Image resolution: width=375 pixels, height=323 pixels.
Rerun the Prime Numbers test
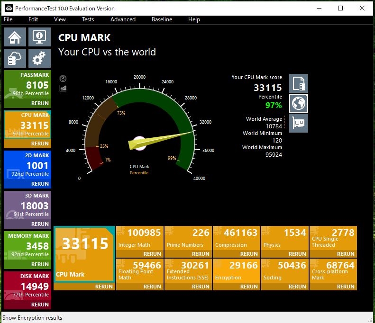(x=188, y=254)
